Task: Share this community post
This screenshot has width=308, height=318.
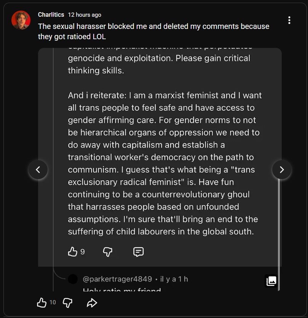Action: coord(92,303)
